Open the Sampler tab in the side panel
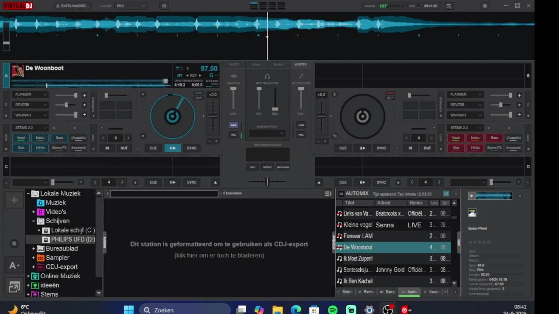The height and width of the screenshot is (314, 559). (x=388, y=292)
